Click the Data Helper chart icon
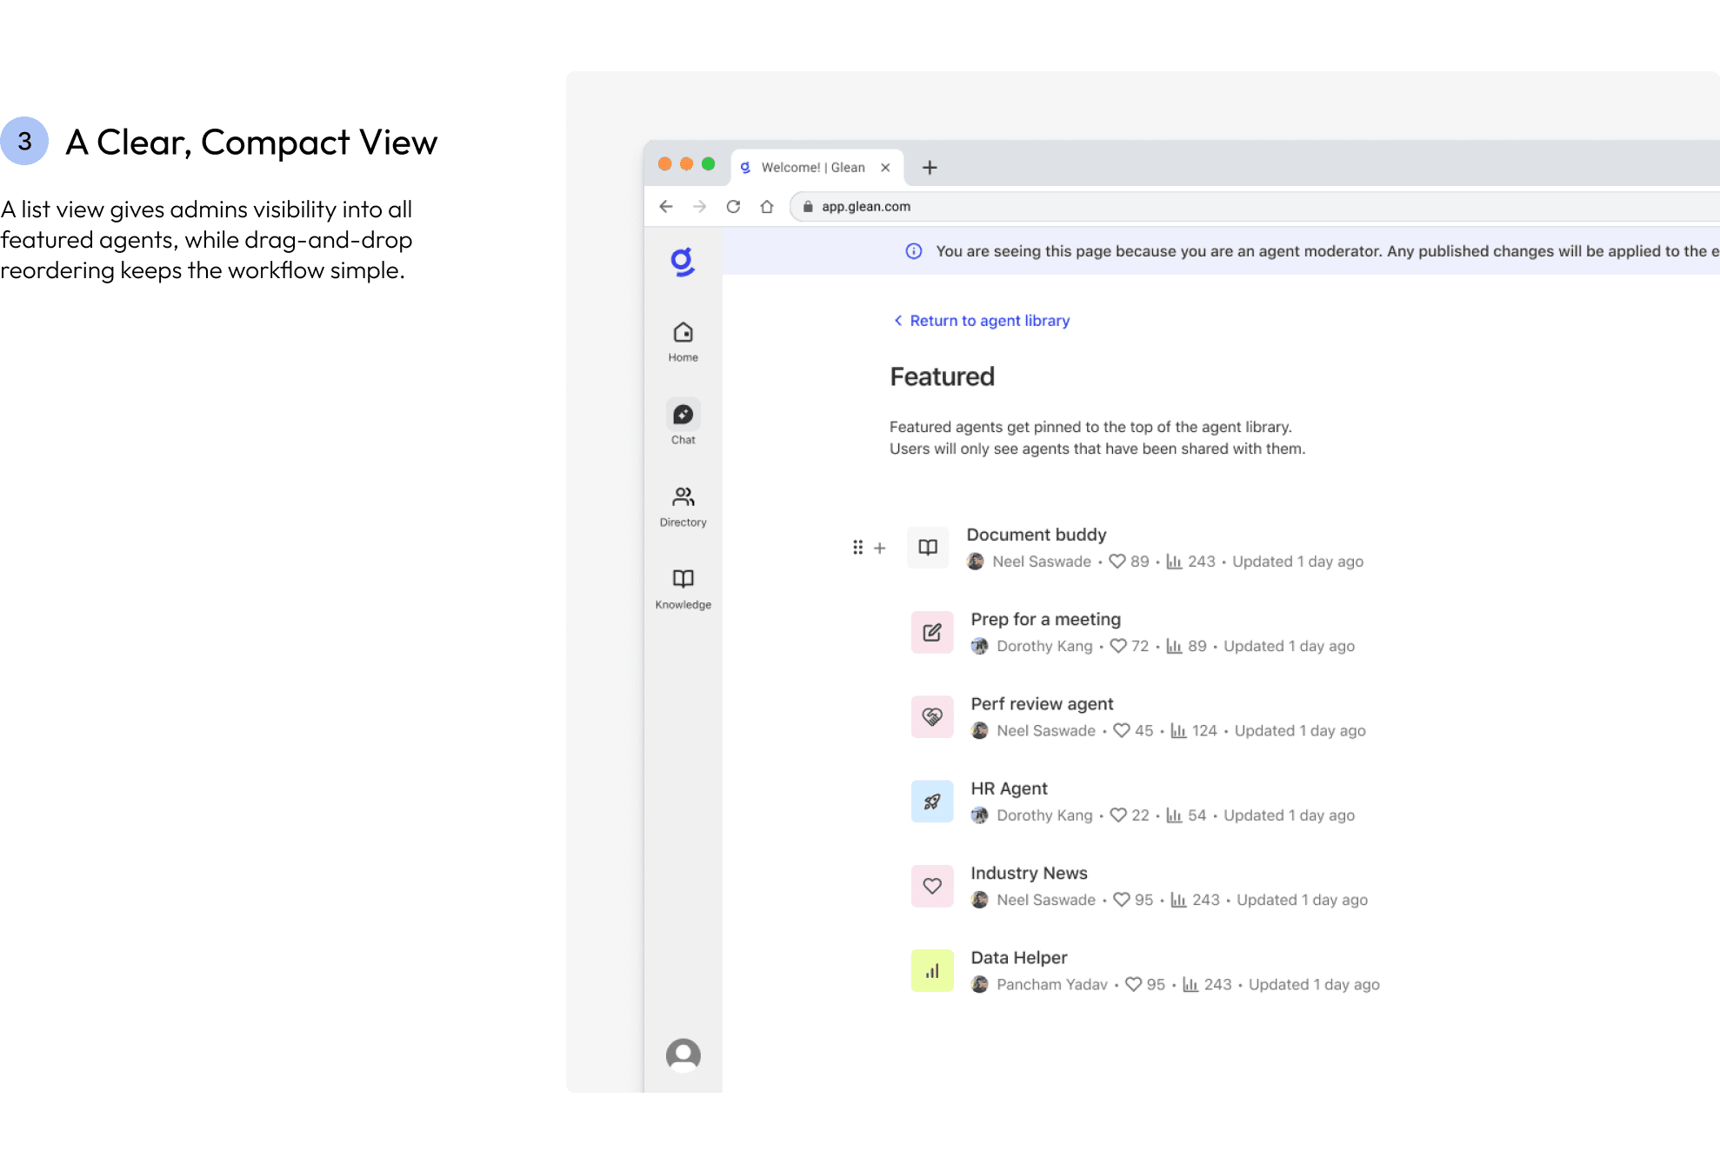Screen dimensions: 1720x1164 coord(932,971)
